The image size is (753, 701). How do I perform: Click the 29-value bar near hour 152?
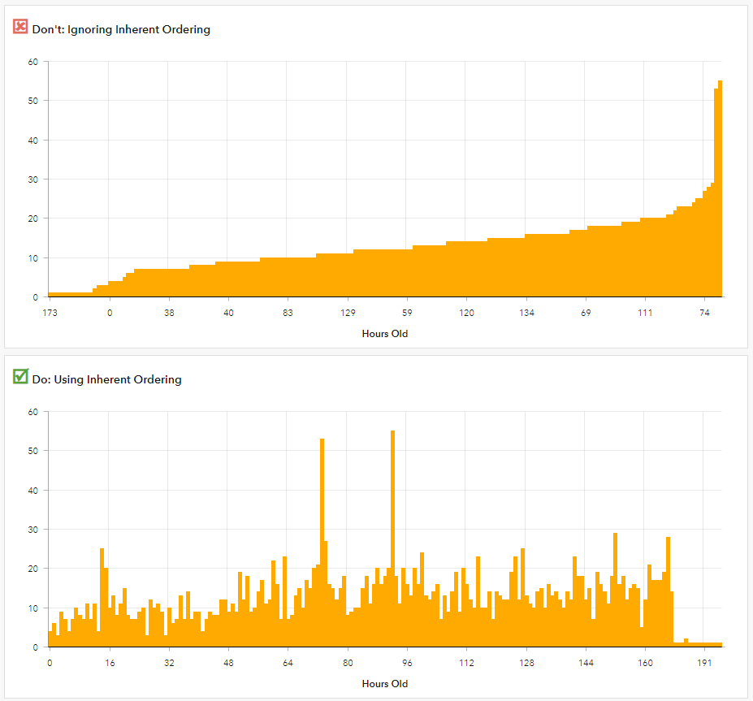[615, 569]
